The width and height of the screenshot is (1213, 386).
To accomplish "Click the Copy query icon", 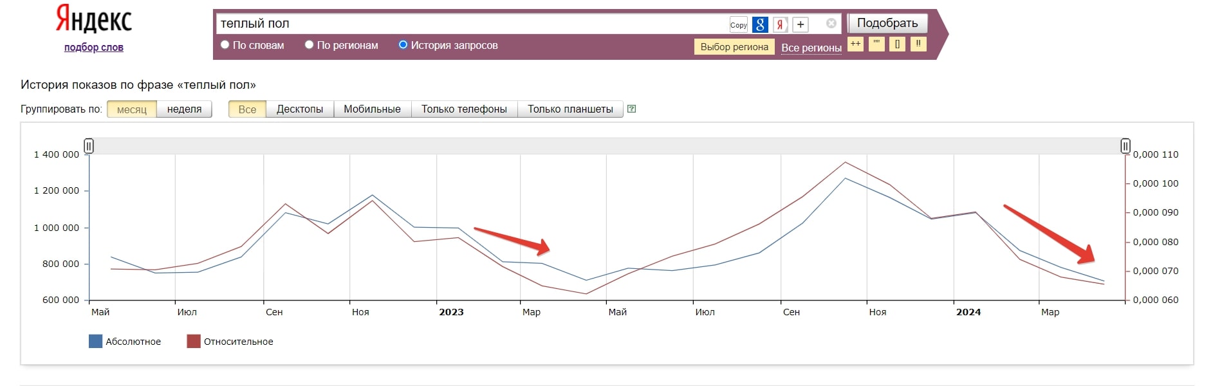I will pyautogui.click(x=738, y=25).
